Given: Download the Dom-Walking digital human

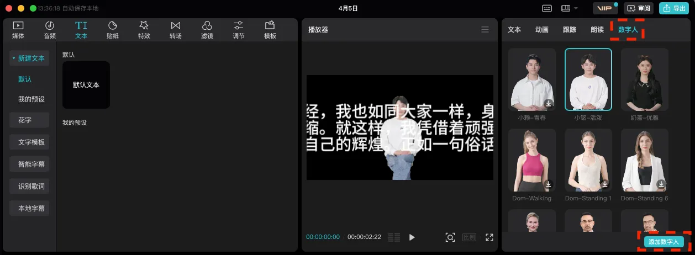Looking at the screenshot, I should [549, 184].
